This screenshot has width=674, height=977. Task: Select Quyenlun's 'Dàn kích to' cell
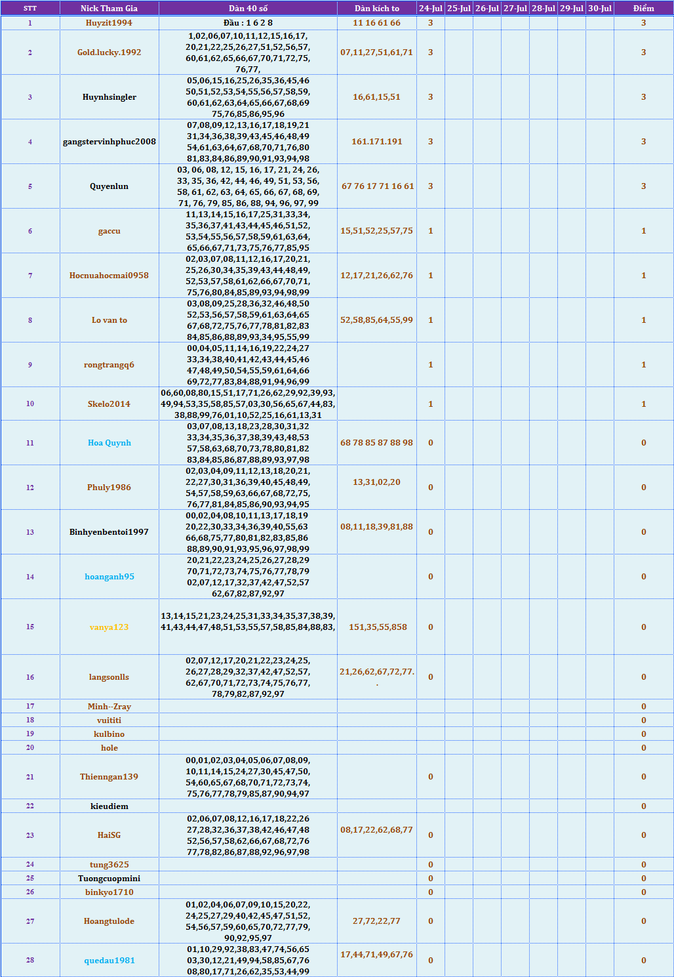[x=377, y=186]
